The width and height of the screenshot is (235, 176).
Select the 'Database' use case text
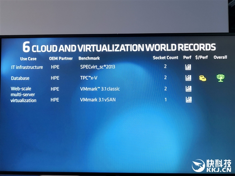pyautogui.click(x=20, y=78)
